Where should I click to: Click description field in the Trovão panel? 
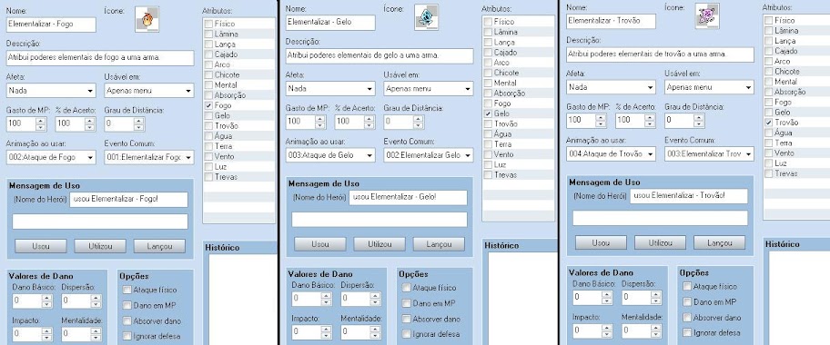pyautogui.click(x=660, y=54)
